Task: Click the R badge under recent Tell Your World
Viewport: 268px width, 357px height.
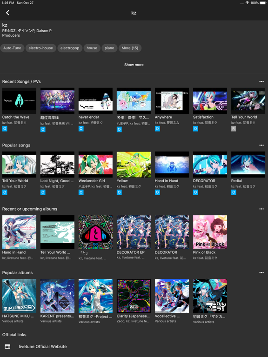Action: tap(234, 129)
